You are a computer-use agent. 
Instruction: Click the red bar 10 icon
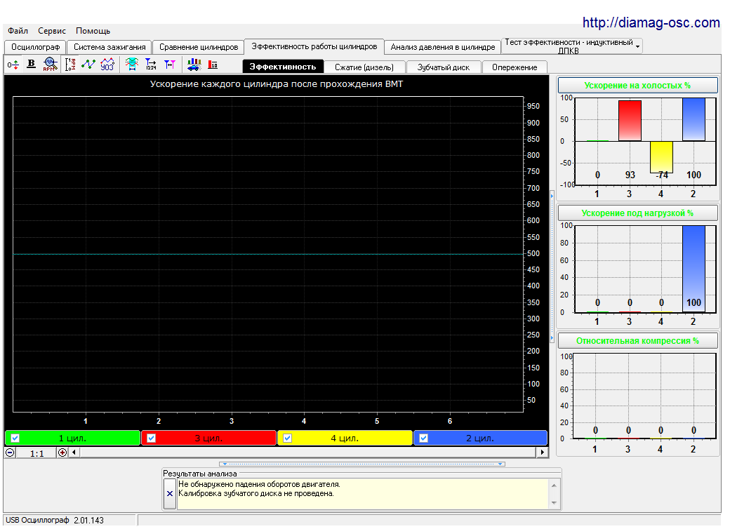point(213,65)
